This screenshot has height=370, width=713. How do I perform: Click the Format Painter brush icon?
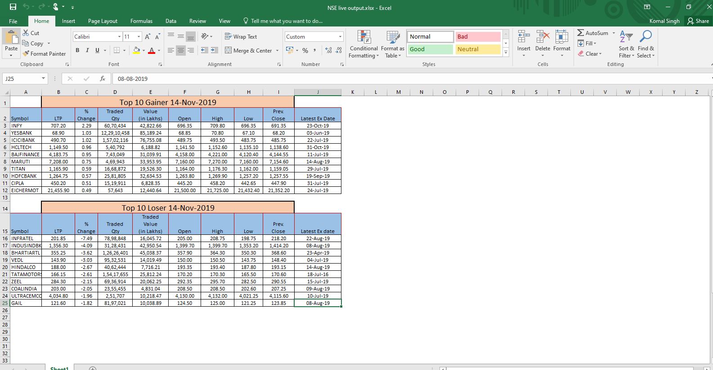(x=26, y=54)
